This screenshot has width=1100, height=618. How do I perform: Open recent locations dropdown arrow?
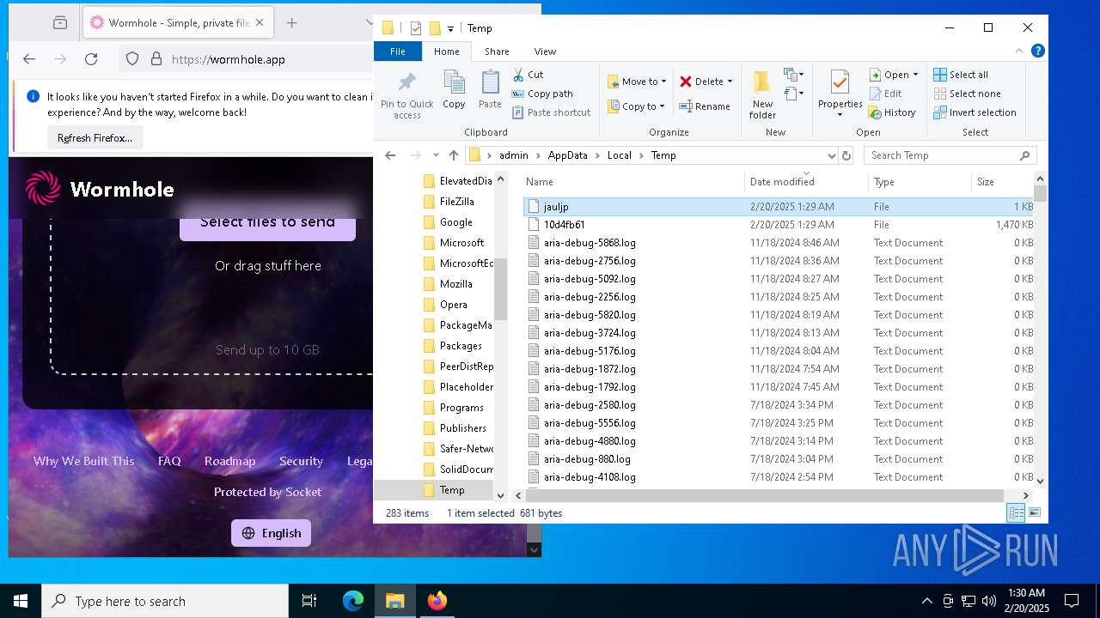point(436,155)
